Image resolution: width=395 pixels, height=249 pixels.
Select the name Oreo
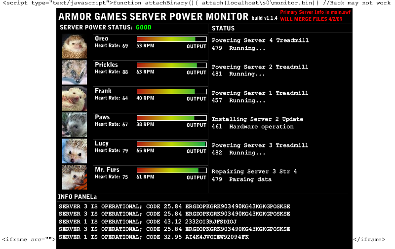point(102,38)
